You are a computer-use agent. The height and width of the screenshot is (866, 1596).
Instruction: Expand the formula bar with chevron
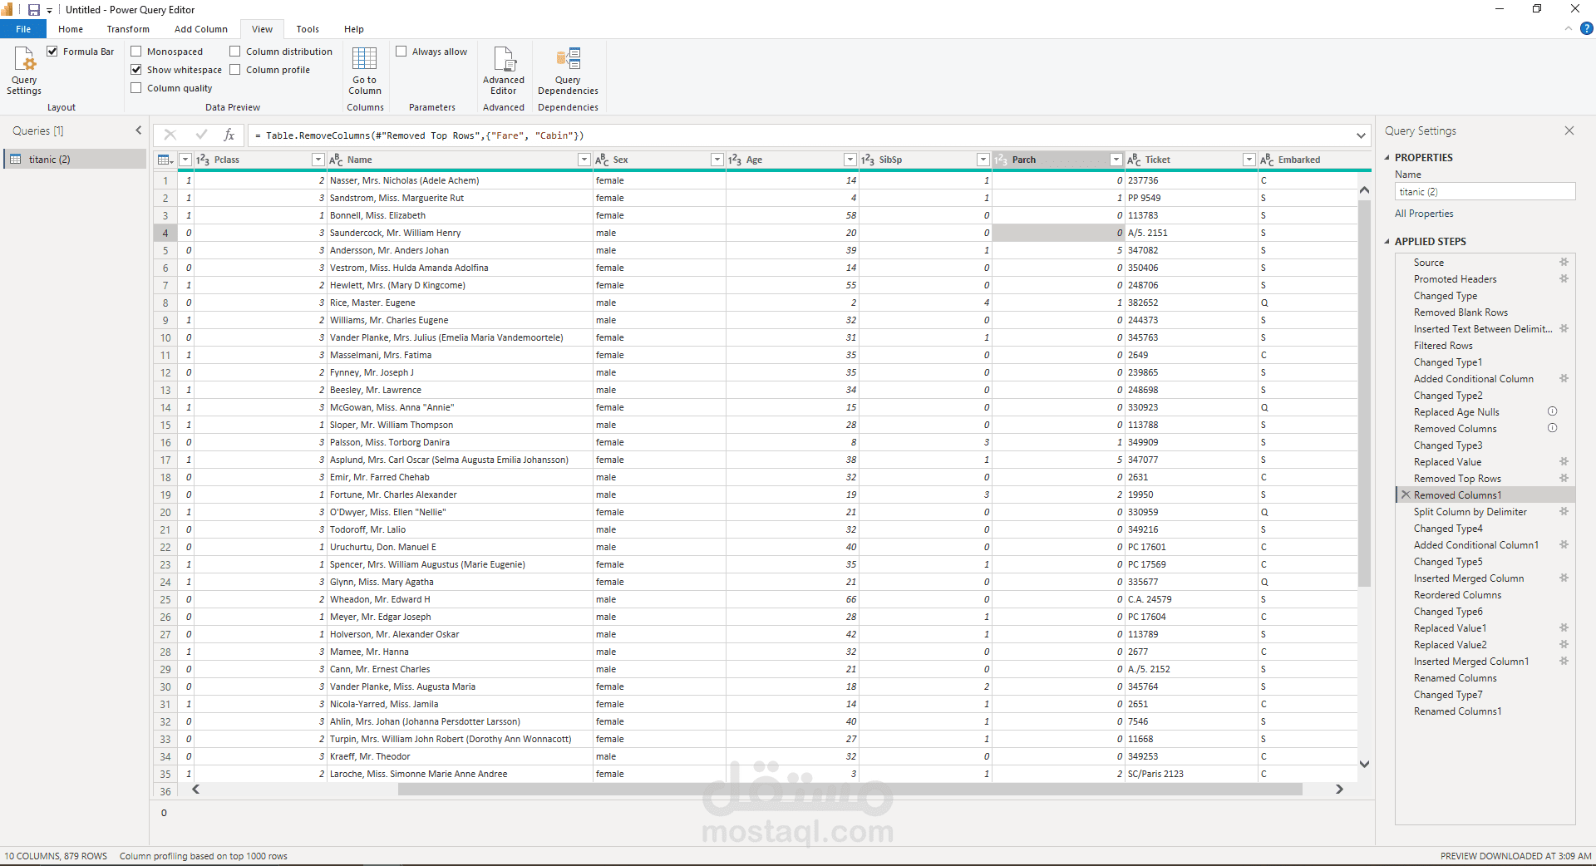(x=1361, y=135)
